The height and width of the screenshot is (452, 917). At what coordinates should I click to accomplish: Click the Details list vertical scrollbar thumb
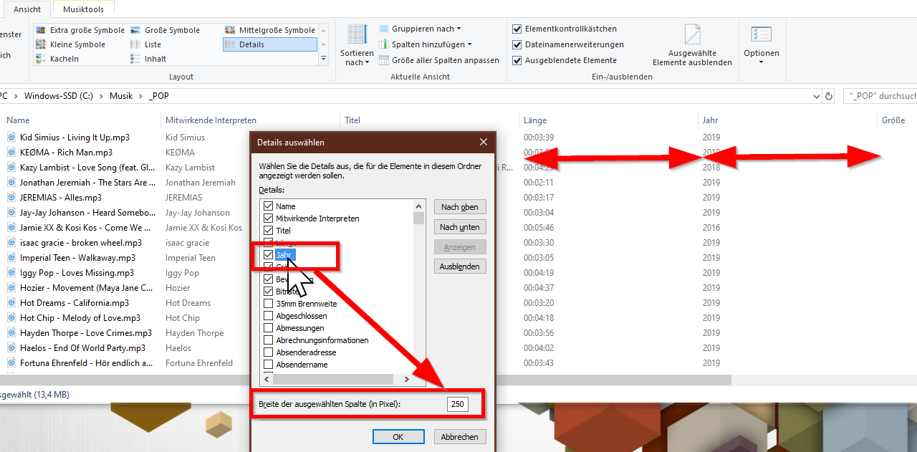point(419,218)
